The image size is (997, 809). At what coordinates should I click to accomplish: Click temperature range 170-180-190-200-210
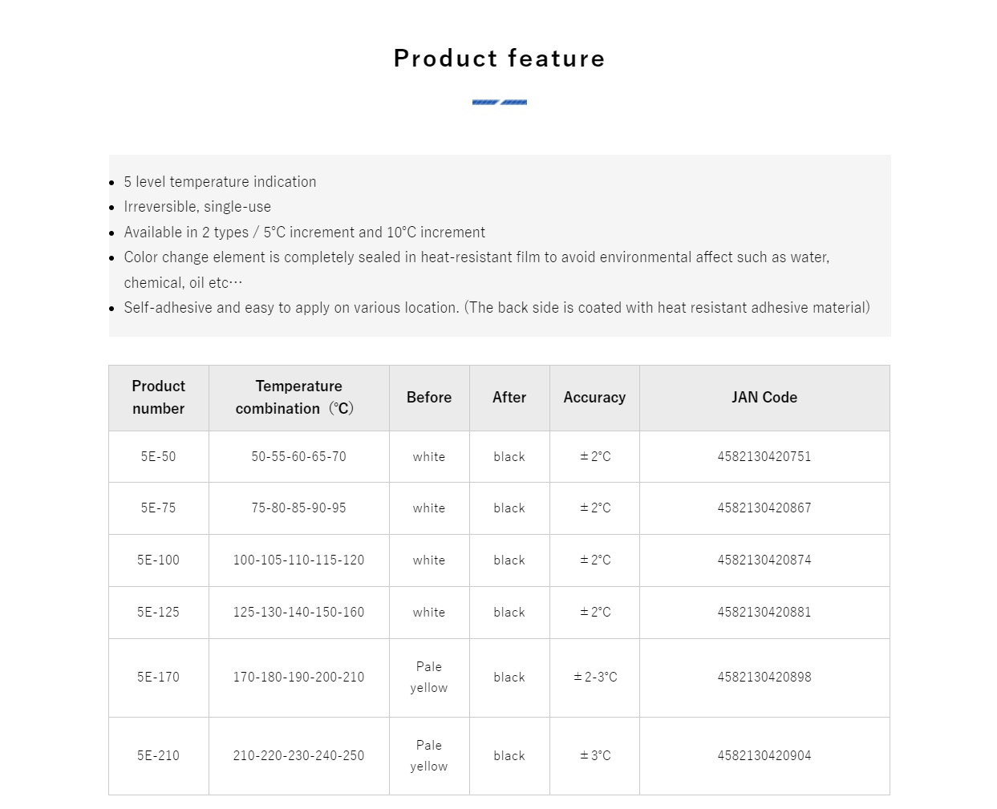coord(299,677)
